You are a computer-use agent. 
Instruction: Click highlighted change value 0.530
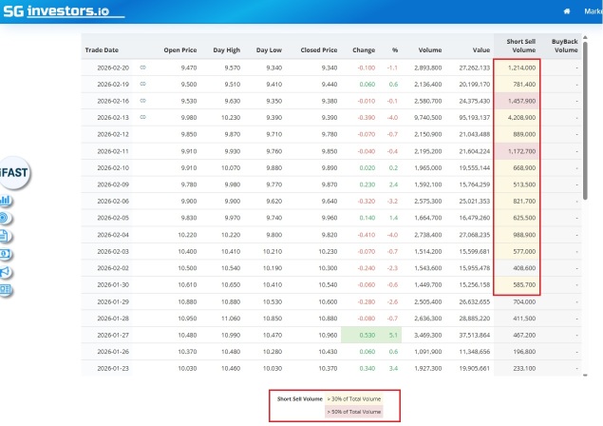click(x=367, y=335)
